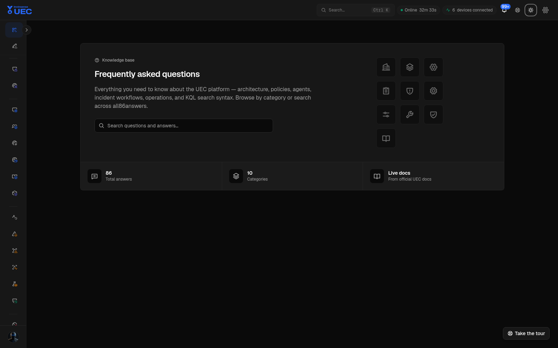Click the UEC logo in the header
The width and height of the screenshot is (558, 348).
(20, 10)
